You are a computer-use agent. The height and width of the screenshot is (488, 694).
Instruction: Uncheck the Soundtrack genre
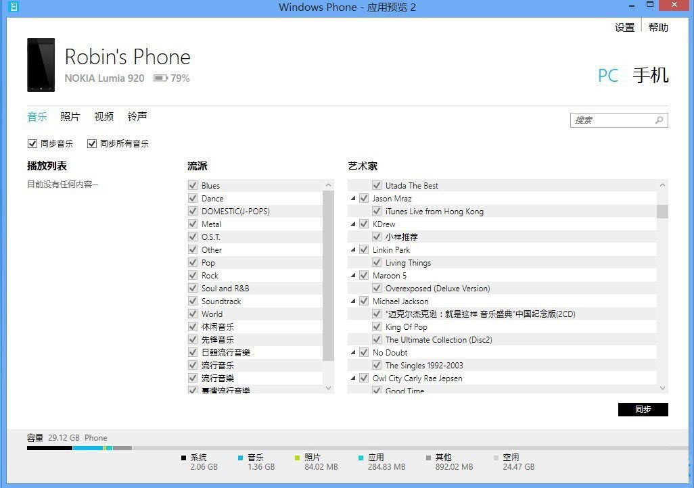pos(193,300)
